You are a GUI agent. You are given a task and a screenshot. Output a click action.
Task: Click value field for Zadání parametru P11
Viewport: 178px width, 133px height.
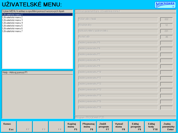click(x=167, y=78)
